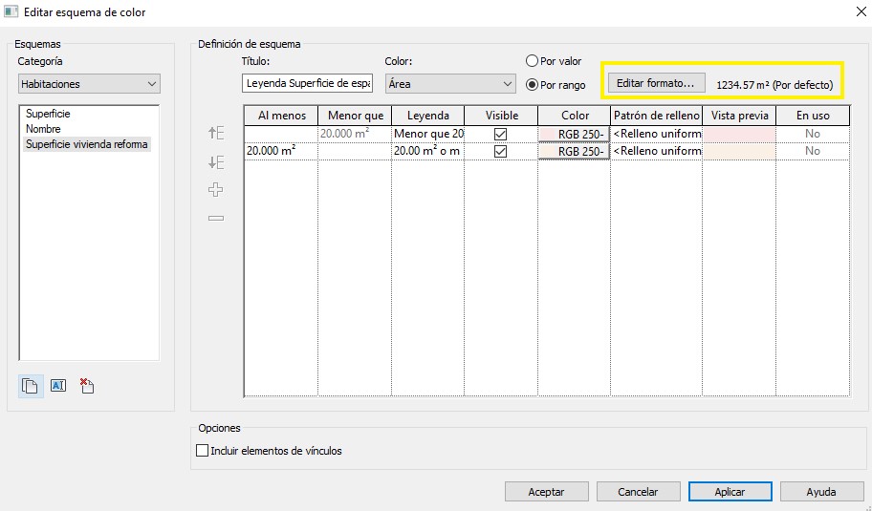Click the Editar formato button

654,83
